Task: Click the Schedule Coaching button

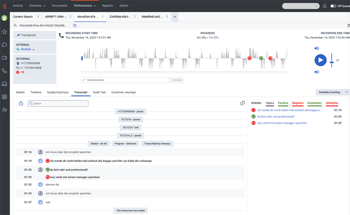Action: [330, 92]
